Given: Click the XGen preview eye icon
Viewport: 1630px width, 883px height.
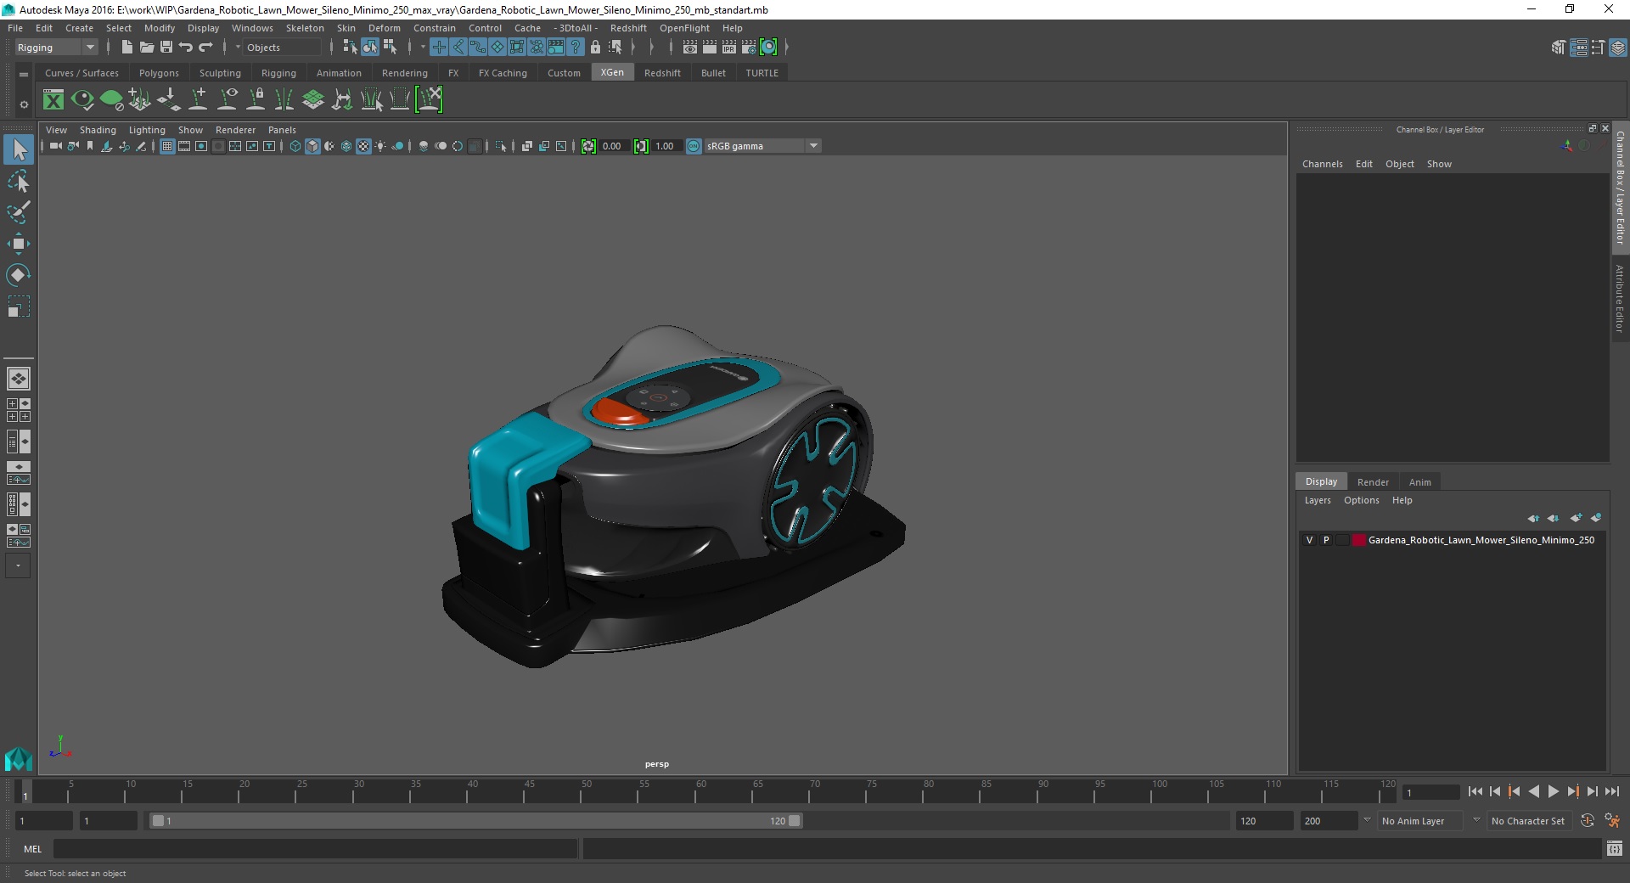Looking at the screenshot, I should point(82,100).
